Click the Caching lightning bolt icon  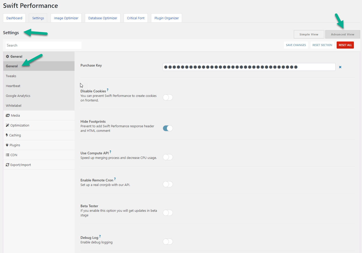coord(7,135)
